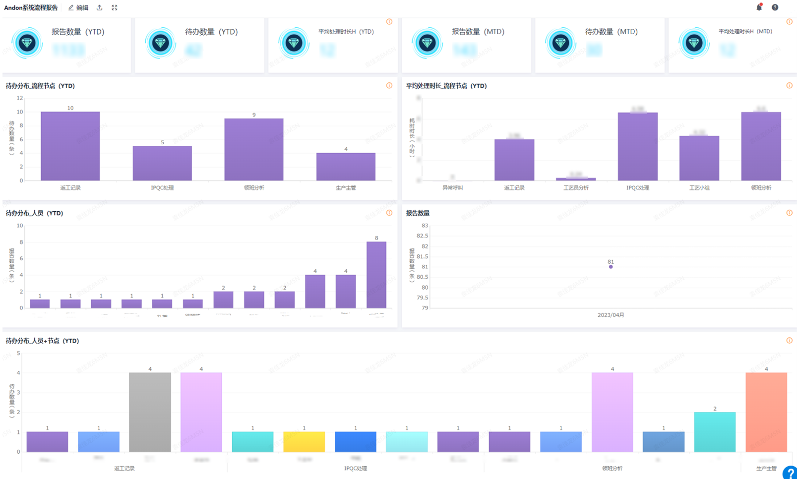Show info for 待办分布_人员 chart
This screenshot has height=479, width=797.
coord(389,213)
